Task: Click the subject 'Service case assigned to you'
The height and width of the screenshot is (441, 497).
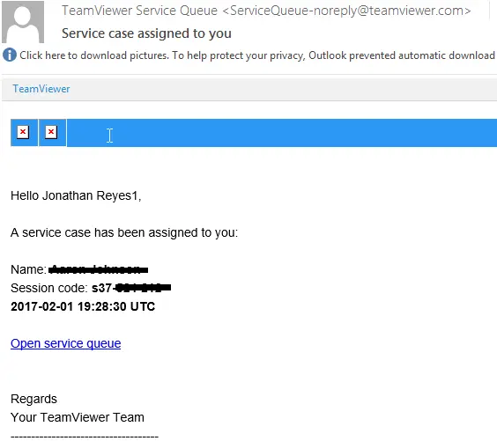Action: [x=146, y=33]
